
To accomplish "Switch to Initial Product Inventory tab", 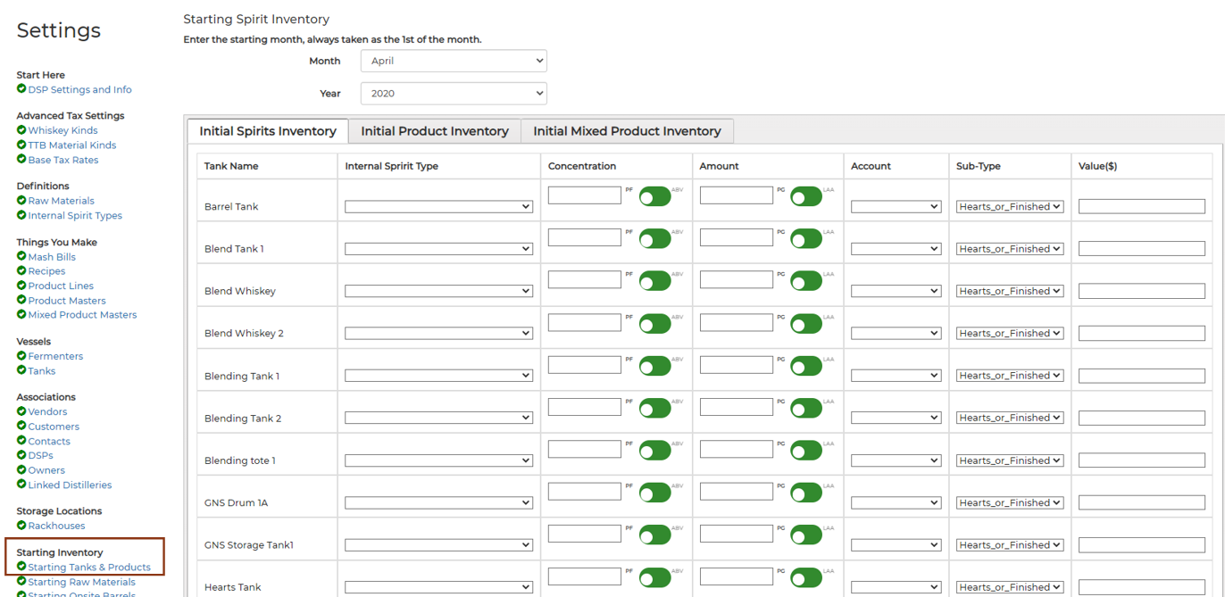I will point(435,131).
